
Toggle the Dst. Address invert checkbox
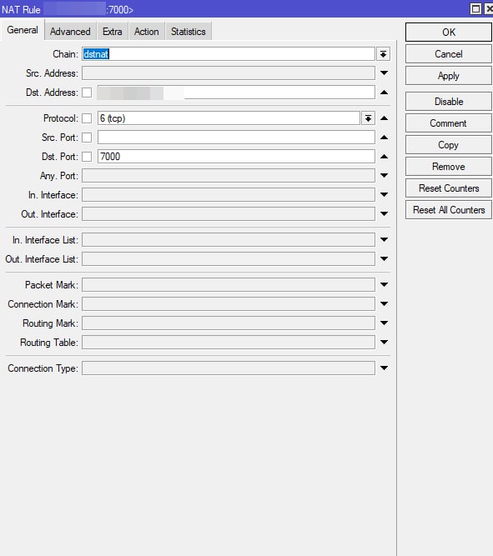click(87, 93)
